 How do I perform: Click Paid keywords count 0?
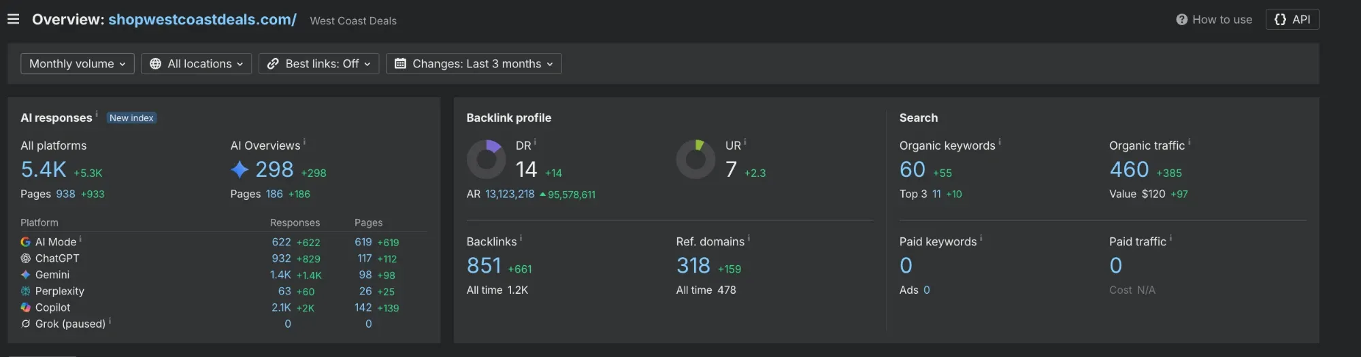click(x=906, y=265)
